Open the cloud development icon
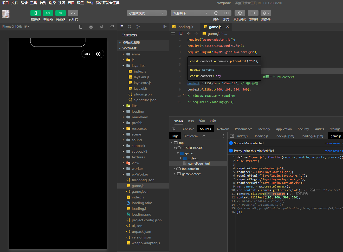The width and height of the screenshot is (343, 252). coord(73,13)
